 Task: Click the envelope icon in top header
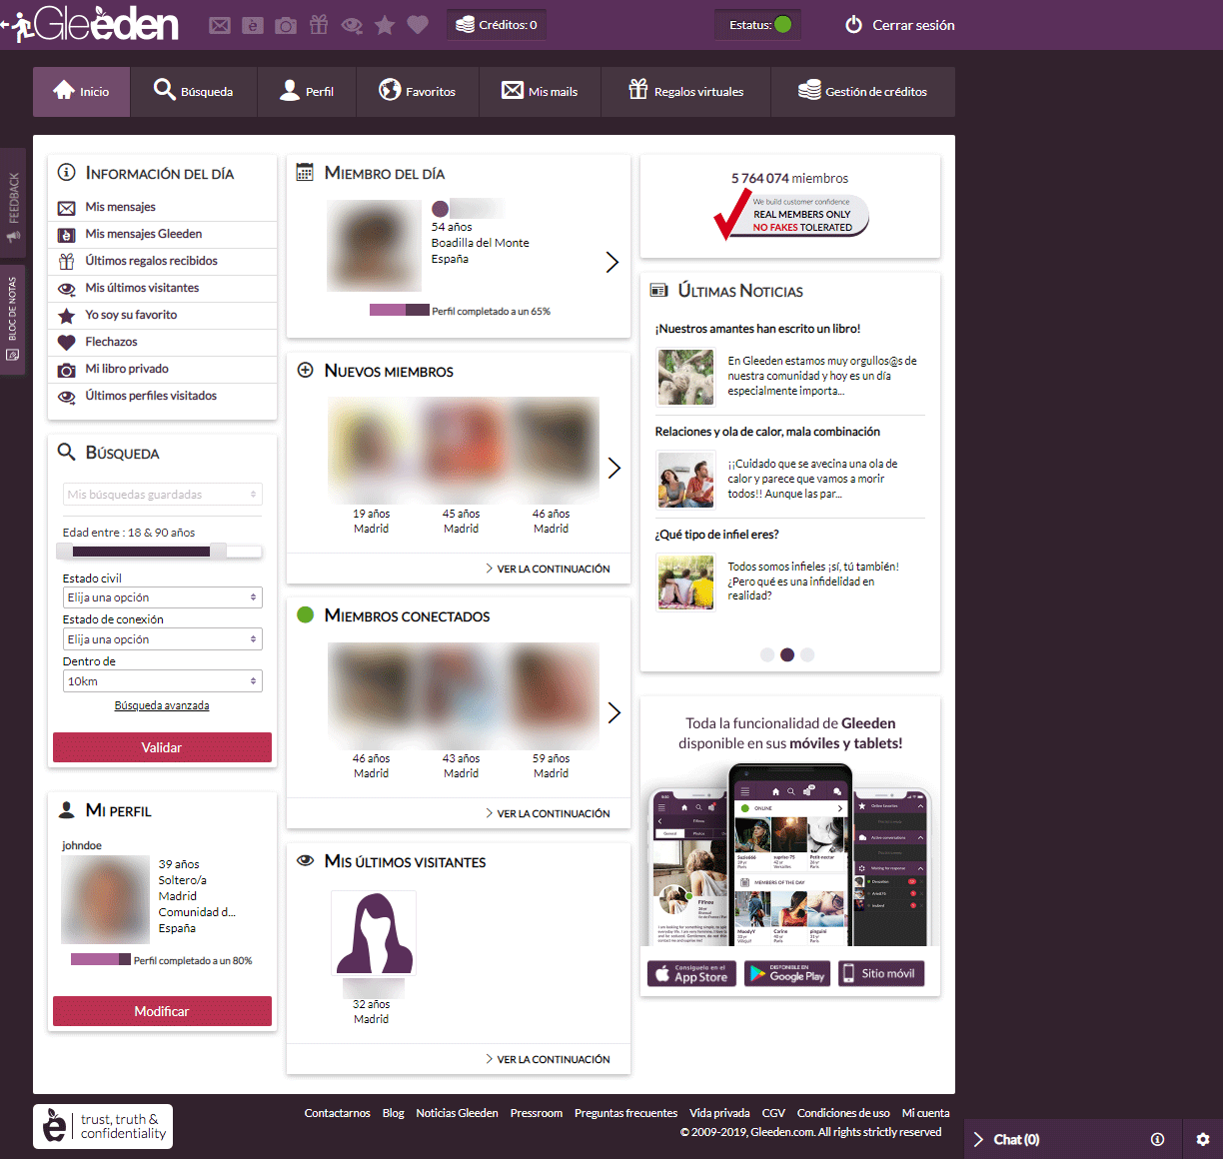[220, 25]
